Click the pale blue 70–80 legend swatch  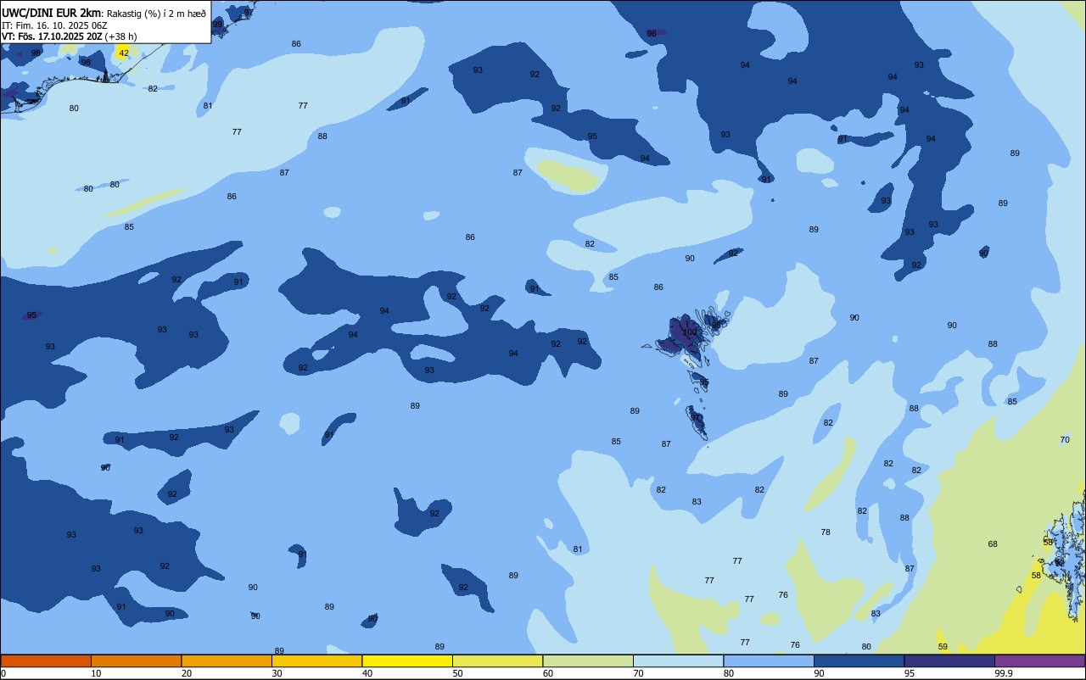[x=678, y=660]
